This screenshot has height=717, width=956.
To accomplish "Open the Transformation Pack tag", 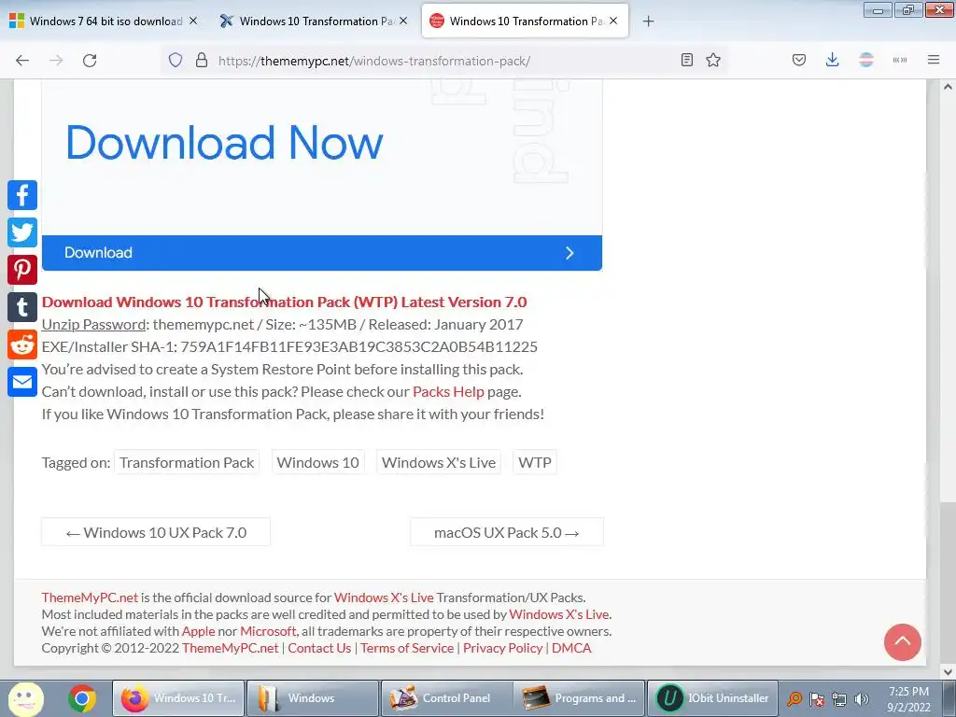I will tap(187, 463).
